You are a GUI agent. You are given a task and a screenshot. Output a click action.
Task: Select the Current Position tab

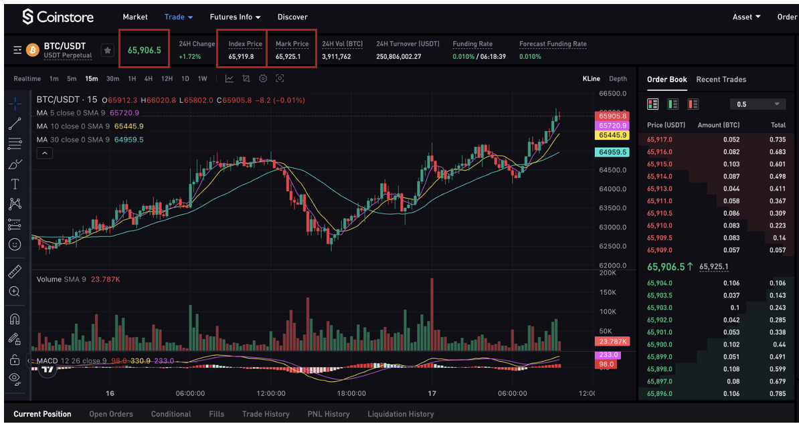42,414
